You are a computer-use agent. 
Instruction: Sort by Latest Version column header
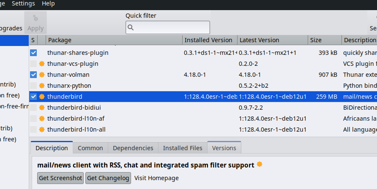click(273, 40)
